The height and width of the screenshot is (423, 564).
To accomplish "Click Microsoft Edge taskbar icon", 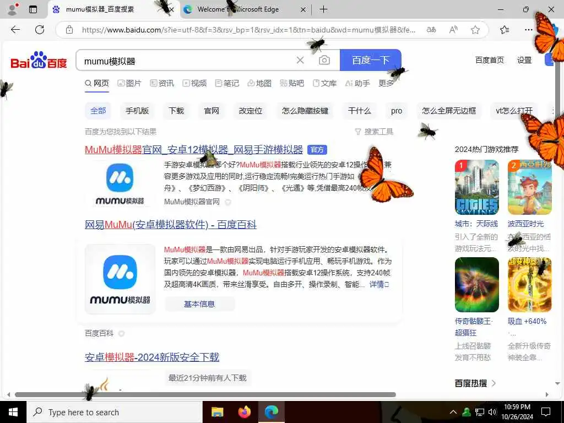I will click(272, 412).
